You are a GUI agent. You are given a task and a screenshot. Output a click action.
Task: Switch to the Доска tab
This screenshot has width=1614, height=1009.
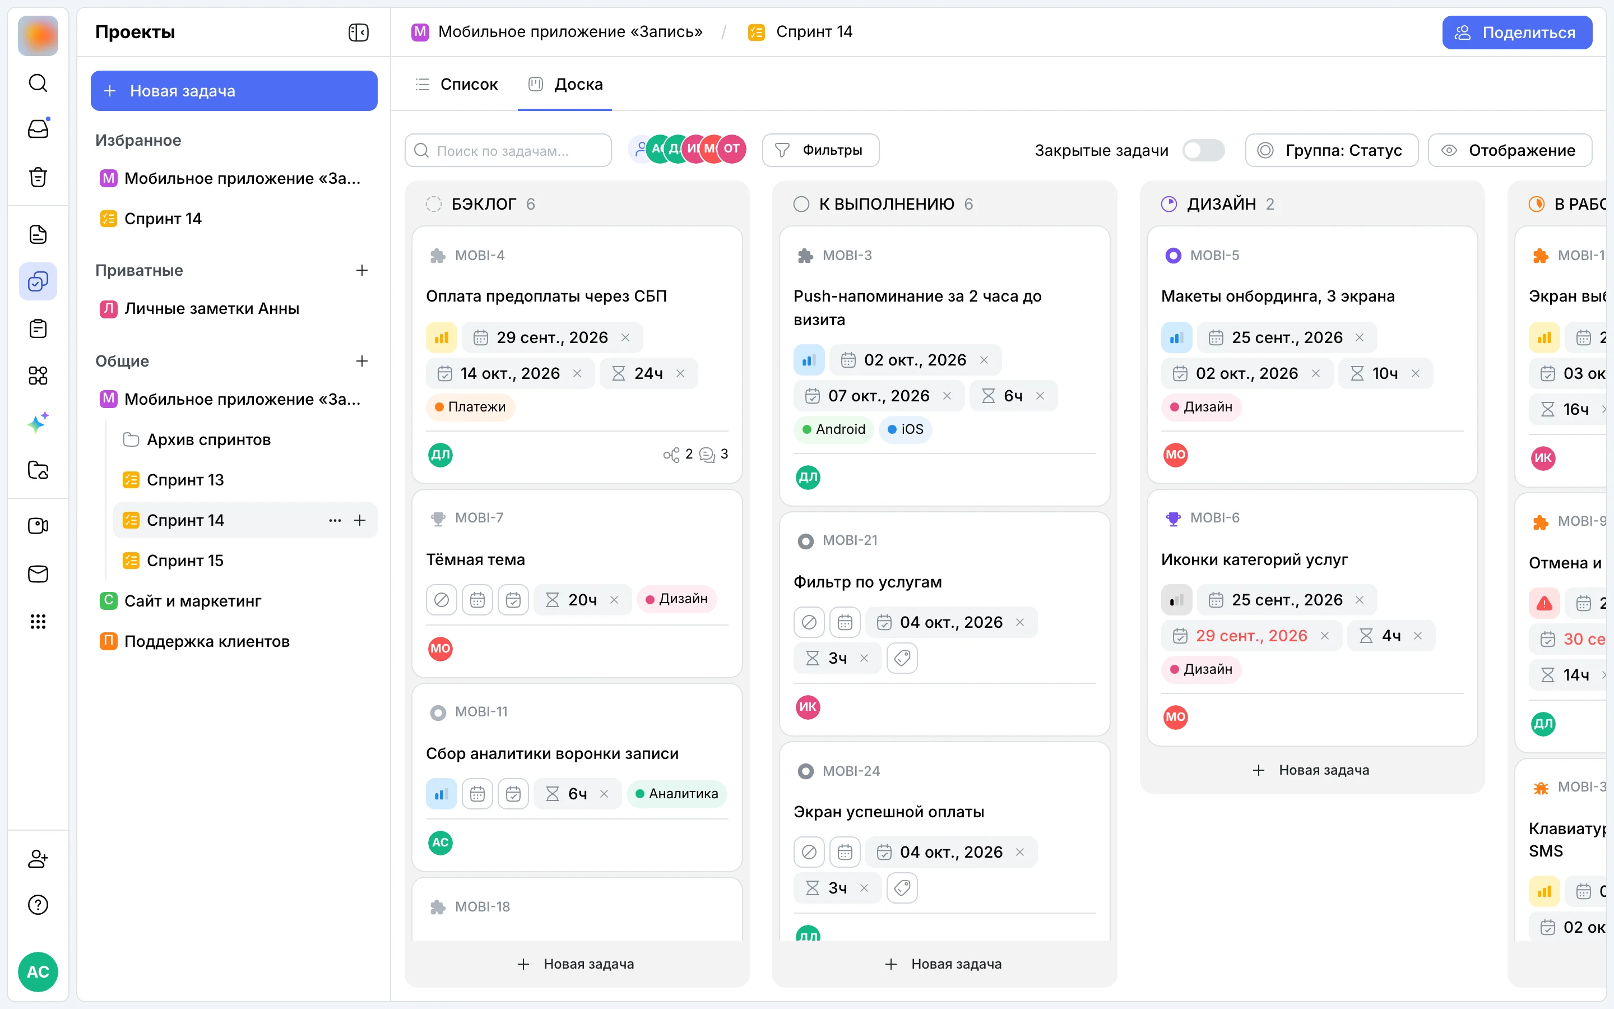point(565,84)
